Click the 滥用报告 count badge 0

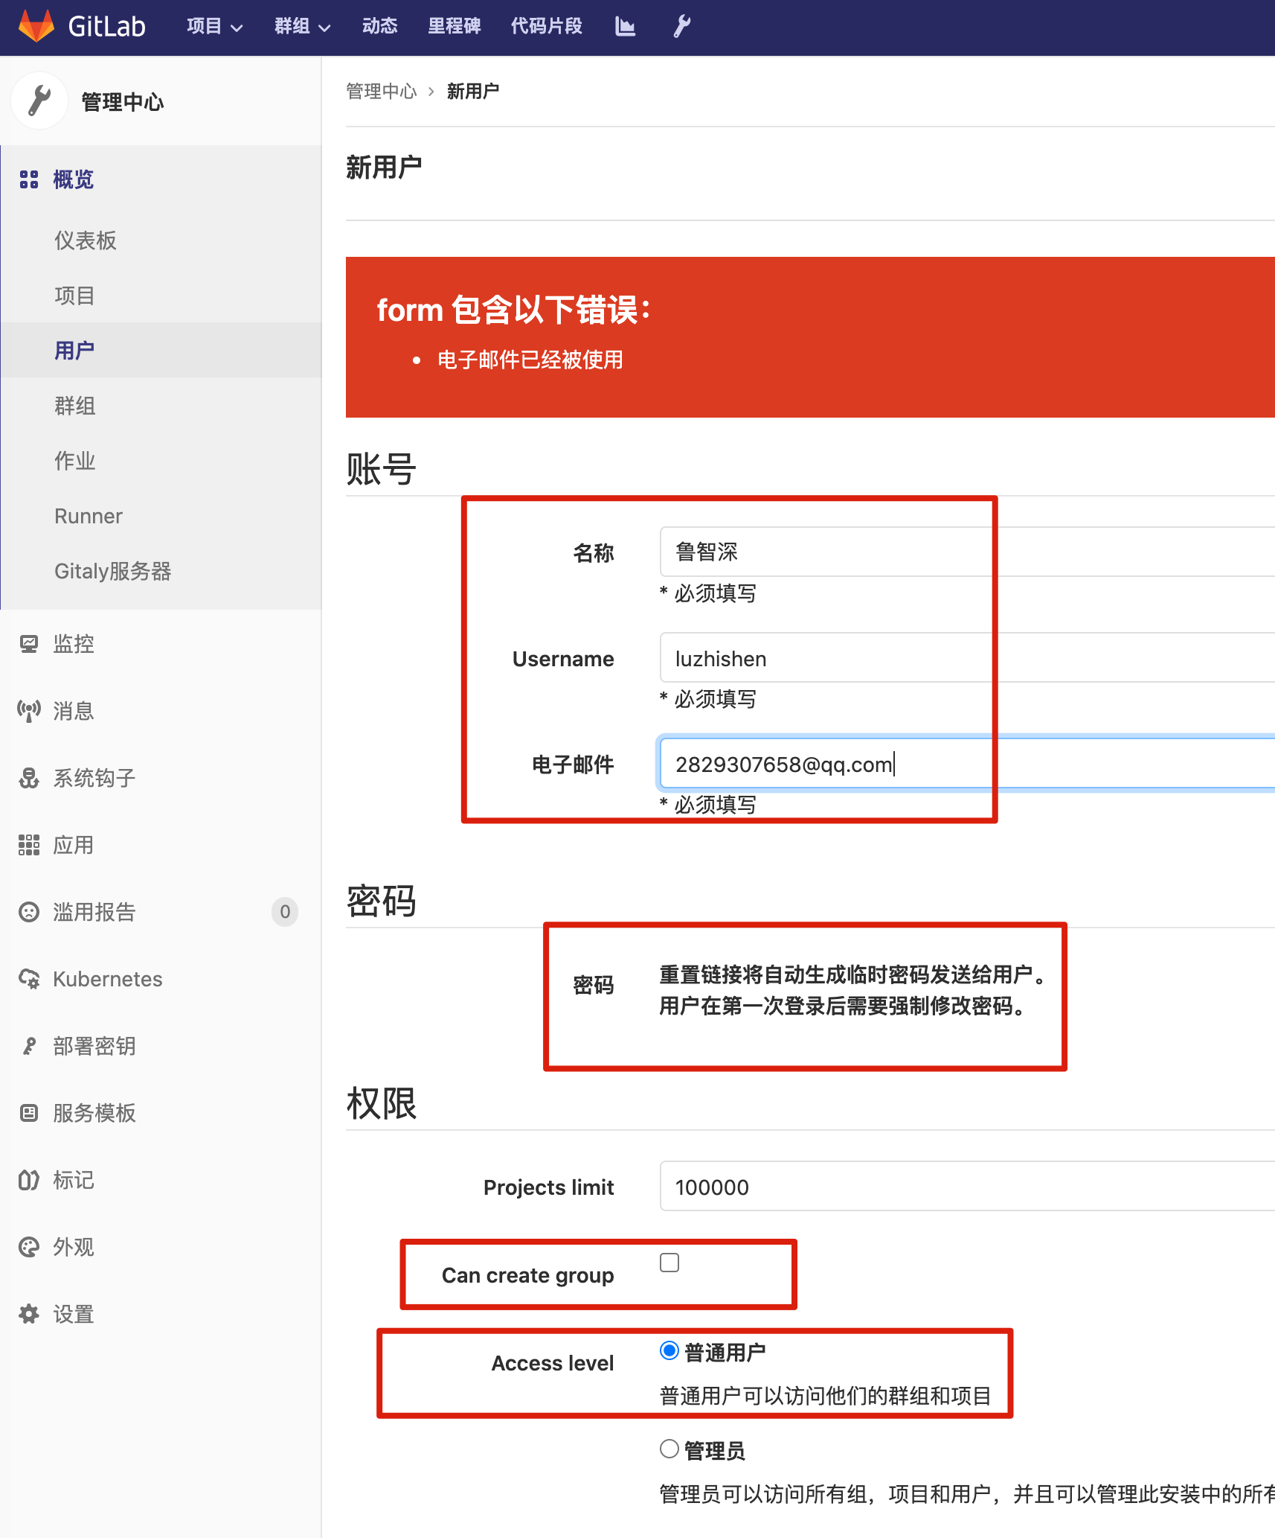point(285,912)
